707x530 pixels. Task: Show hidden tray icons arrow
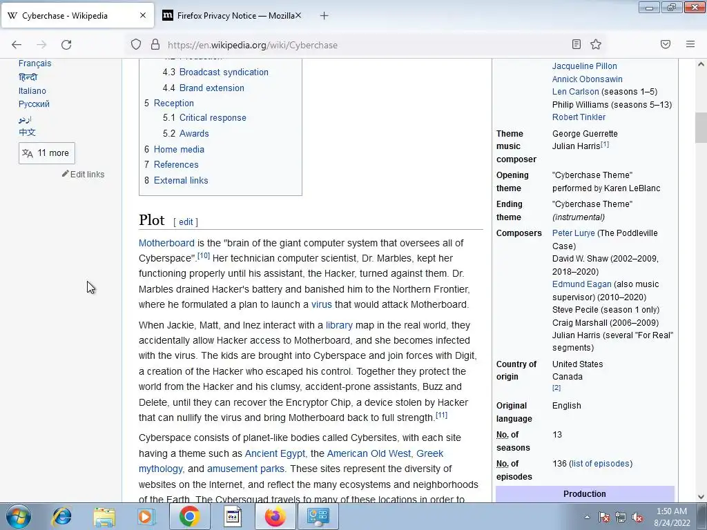[587, 517]
